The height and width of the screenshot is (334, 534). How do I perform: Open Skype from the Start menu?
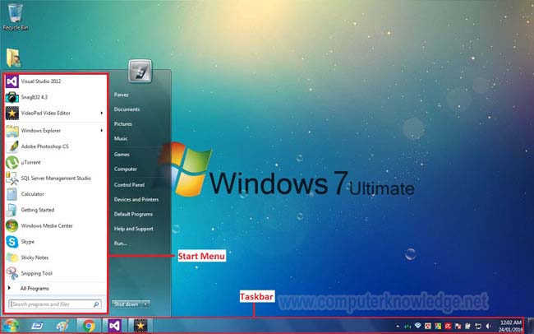[x=56, y=242]
